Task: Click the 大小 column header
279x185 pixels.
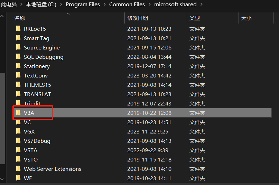Action: 246,18
